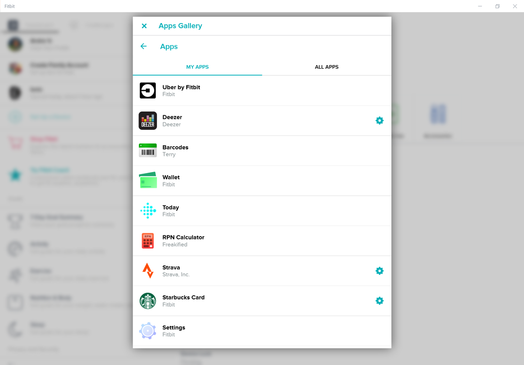Restore down the Fitbit window

tap(497, 6)
